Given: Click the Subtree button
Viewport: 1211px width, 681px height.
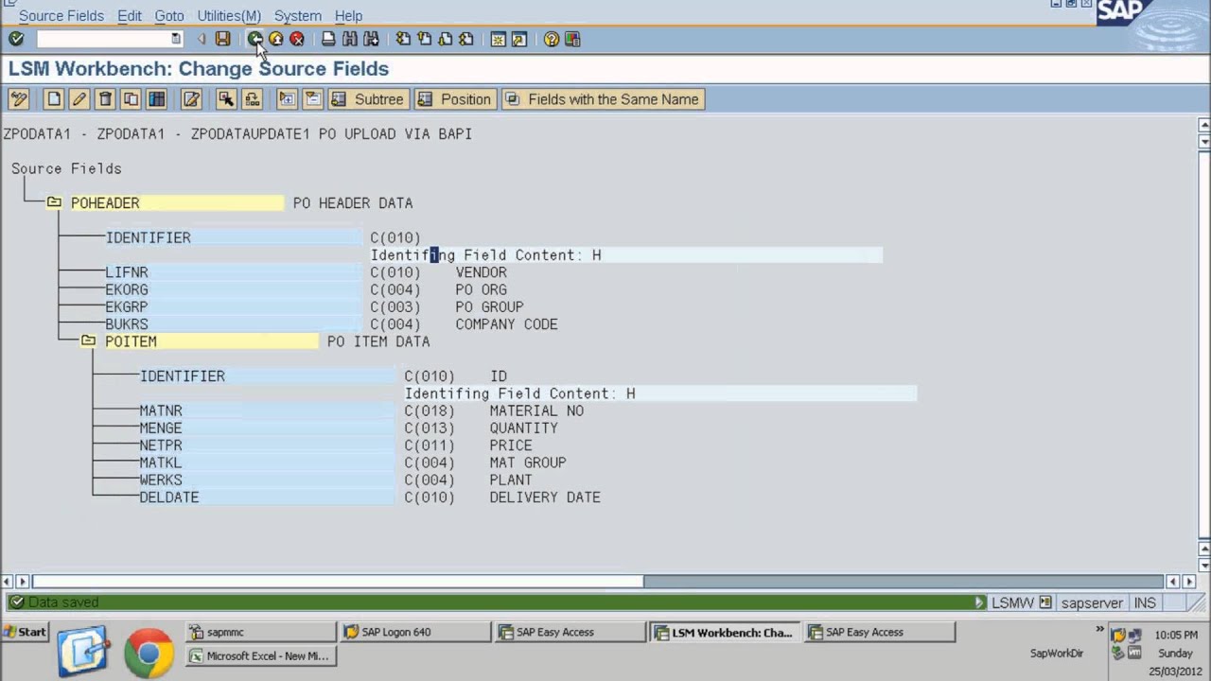Looking at the screenshot, I should point(369,99).
